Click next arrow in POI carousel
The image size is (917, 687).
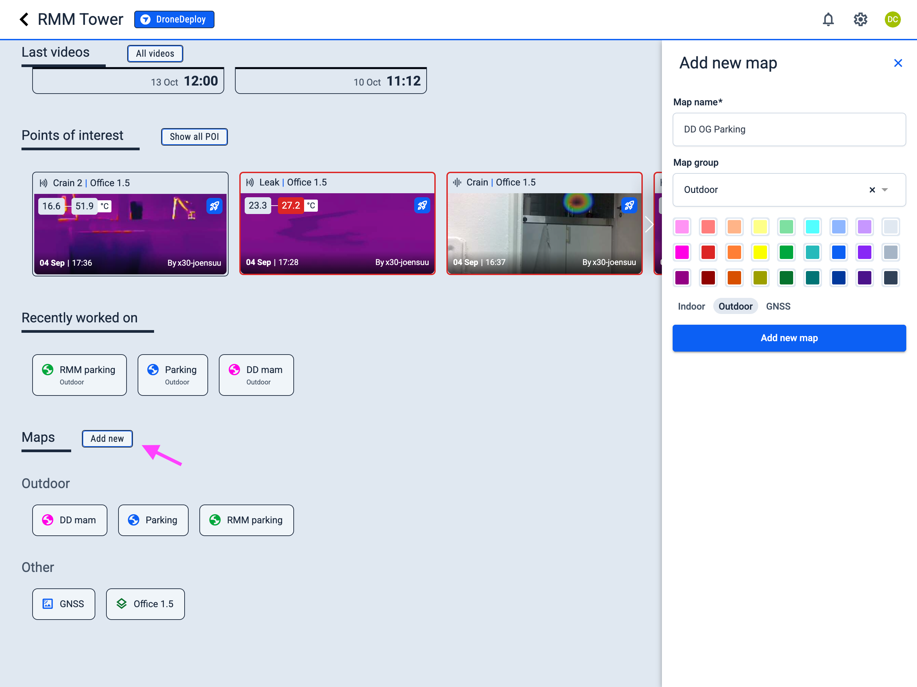(649, 224)
